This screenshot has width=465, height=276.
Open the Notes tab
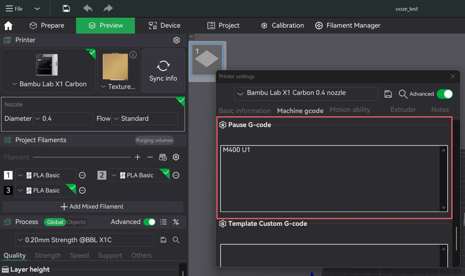pos(440,110)
